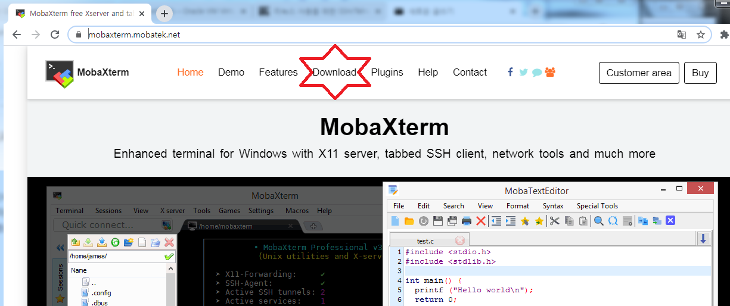Click the green refresh icon in file browser
Viewport: 730px width, 306px height.
tap(116, 242)
